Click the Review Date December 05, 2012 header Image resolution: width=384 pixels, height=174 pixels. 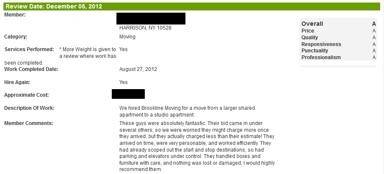click(x=192, y=7)
